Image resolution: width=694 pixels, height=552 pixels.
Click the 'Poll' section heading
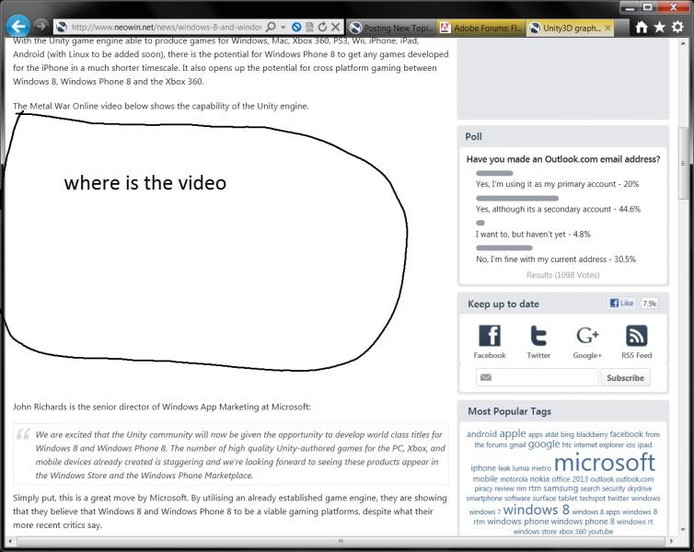(x=473, y=137)
